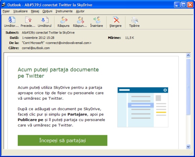195x157 pixels.
Task: Reply to sender with 'Răspuns' icon
Action: (x=64, y=20)
